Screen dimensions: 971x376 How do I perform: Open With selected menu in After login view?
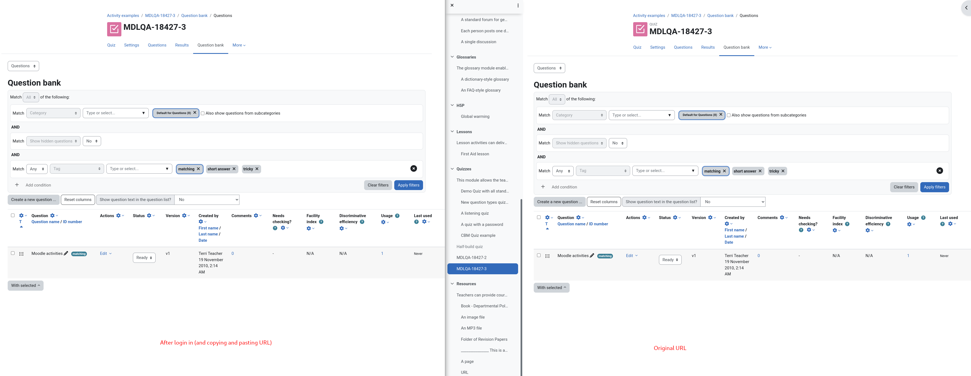(25, 285)
